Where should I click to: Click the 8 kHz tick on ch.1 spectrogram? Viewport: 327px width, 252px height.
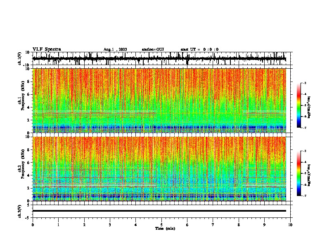pos(28,82)
